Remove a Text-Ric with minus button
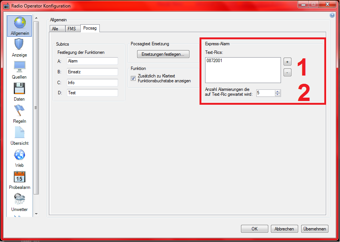 (287, 73)
